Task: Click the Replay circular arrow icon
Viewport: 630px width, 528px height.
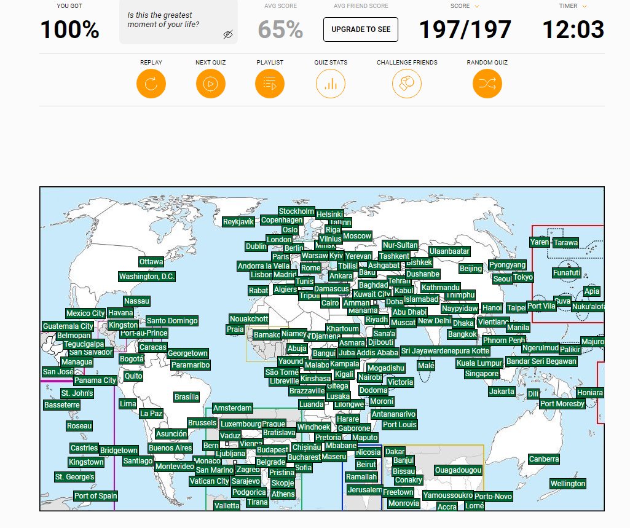Action: pyautogui.click(x=151, y=84)
